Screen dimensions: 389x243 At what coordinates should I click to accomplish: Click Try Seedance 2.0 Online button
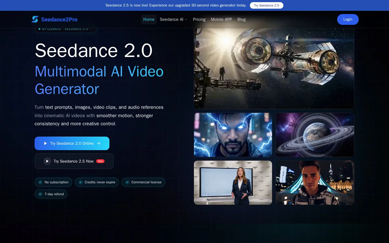coord(72,143)
